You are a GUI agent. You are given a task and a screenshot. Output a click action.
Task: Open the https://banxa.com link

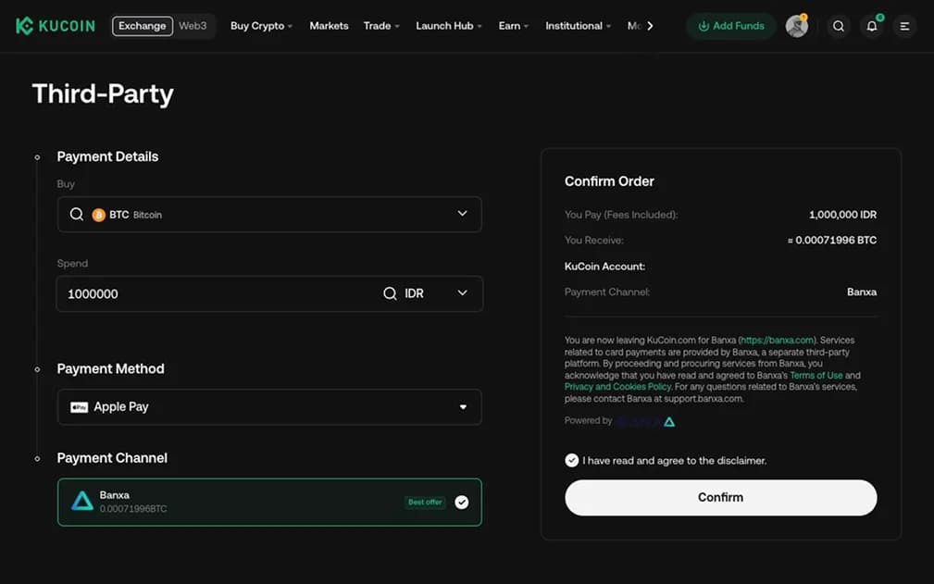[778, 341]
